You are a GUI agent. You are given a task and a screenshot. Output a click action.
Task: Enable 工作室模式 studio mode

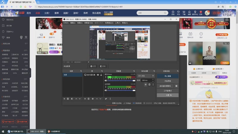coord(167,91)
